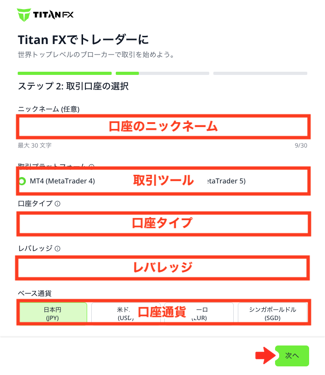Choose シンガポールドル (SGD) base currency
Image resolution: width=325 pixels, height=375 pixels.
tap(272, 313)
